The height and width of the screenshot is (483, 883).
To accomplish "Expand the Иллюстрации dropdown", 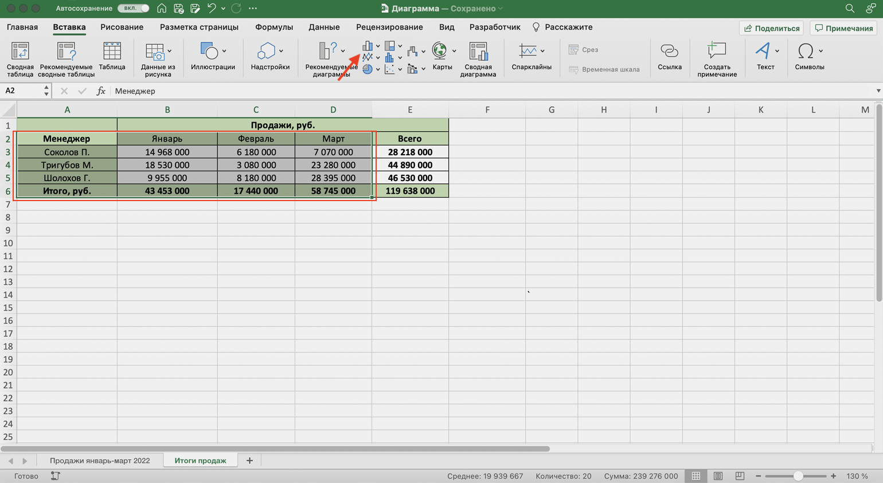I will click(224, 51).
